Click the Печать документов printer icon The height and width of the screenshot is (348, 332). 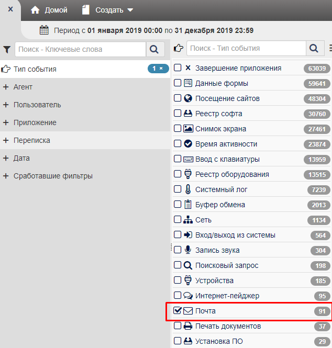coord(188,326)
